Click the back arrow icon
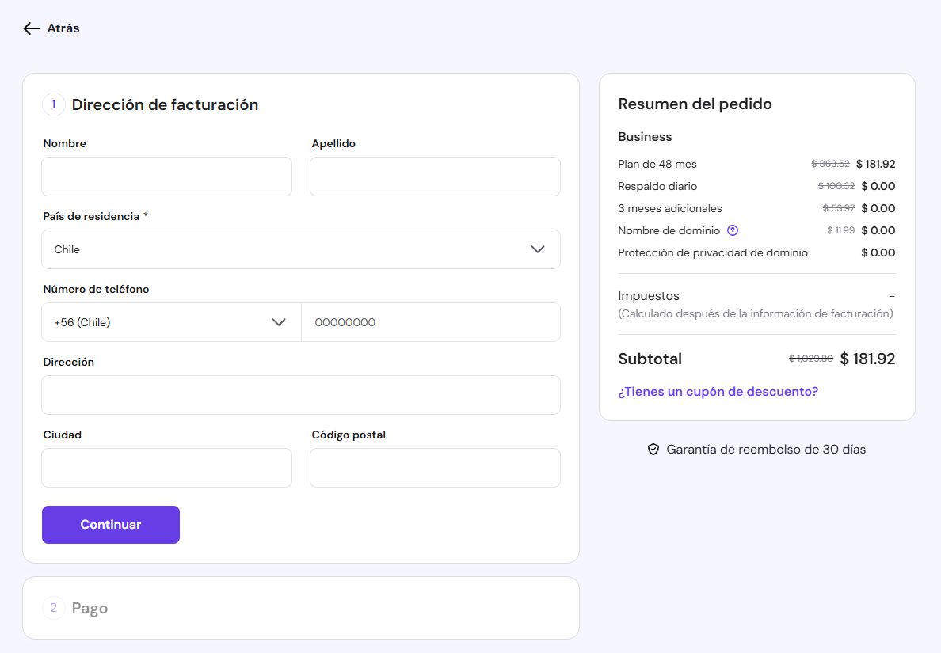Viewport: 941px width, 653px height. [31, 28]
